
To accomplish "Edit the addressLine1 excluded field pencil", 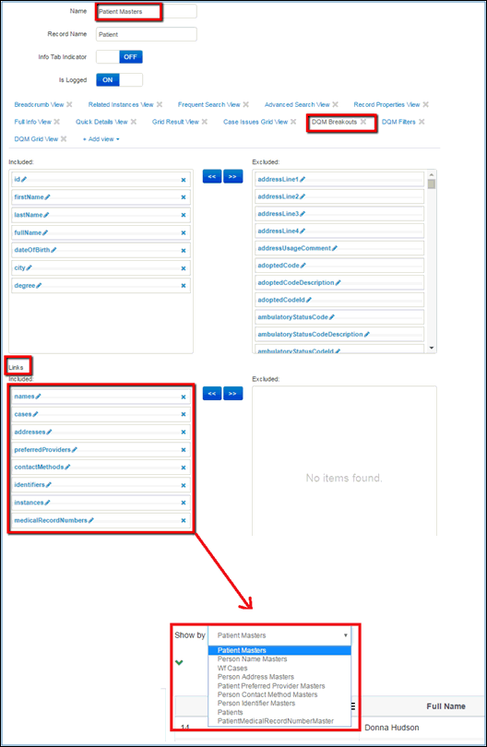I will coord(303,180).
